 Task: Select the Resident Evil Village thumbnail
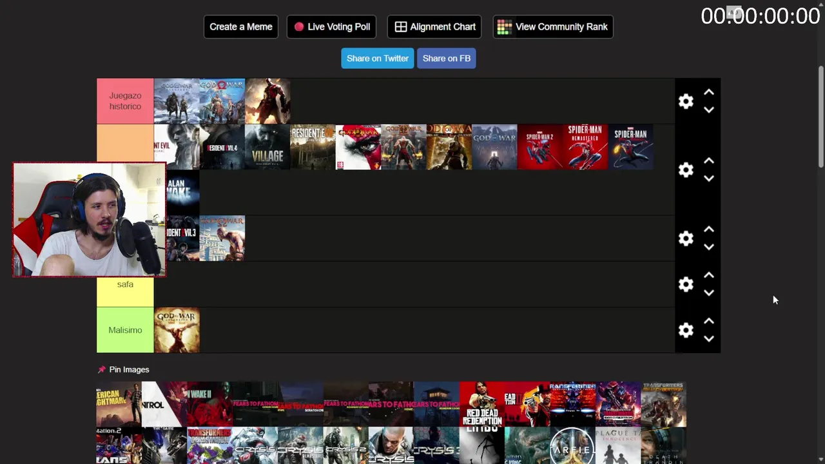tap(267, 147)
